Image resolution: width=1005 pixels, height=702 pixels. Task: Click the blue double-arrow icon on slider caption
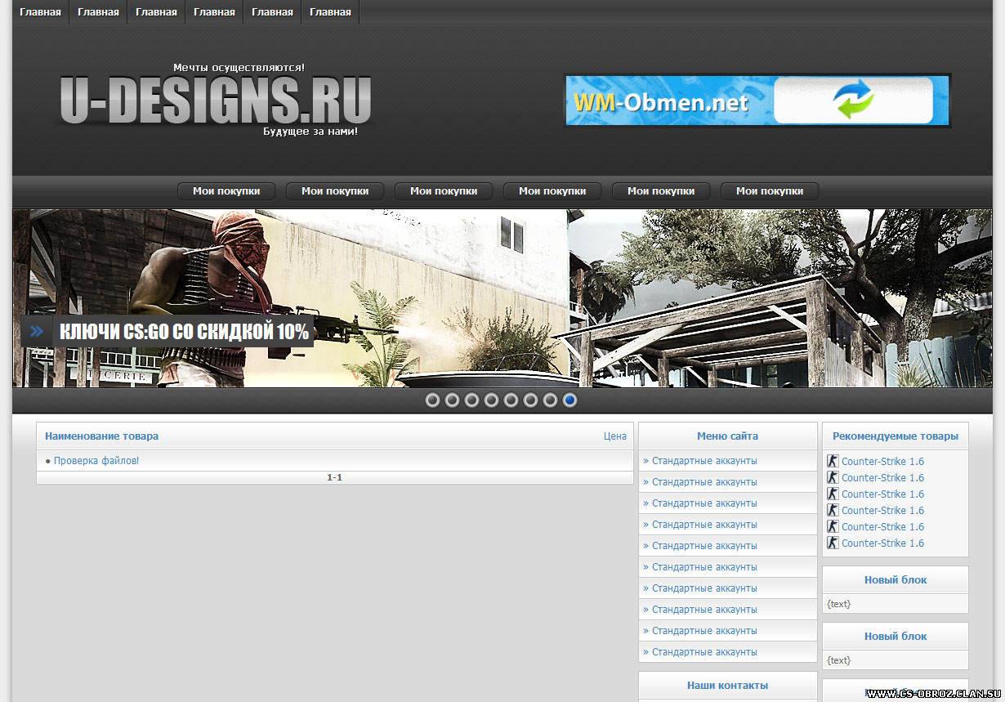pos(36,331)
